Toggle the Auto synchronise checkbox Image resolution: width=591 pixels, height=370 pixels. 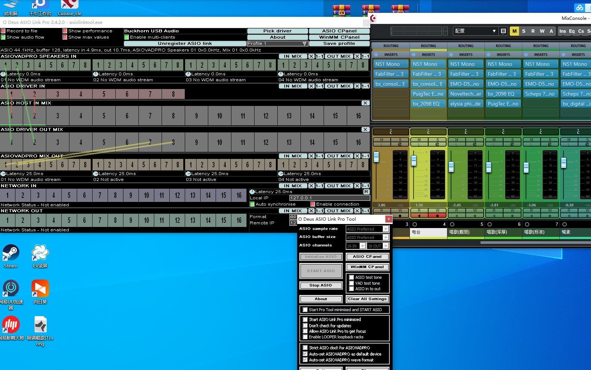252,204
